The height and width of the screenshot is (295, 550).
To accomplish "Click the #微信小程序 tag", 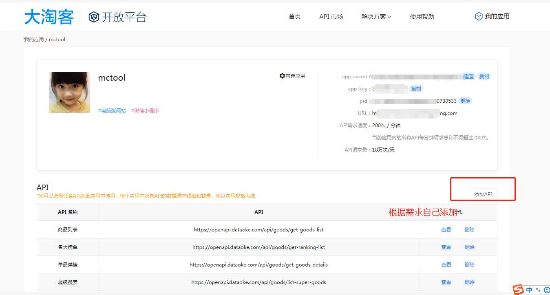I will coord(145,110).
